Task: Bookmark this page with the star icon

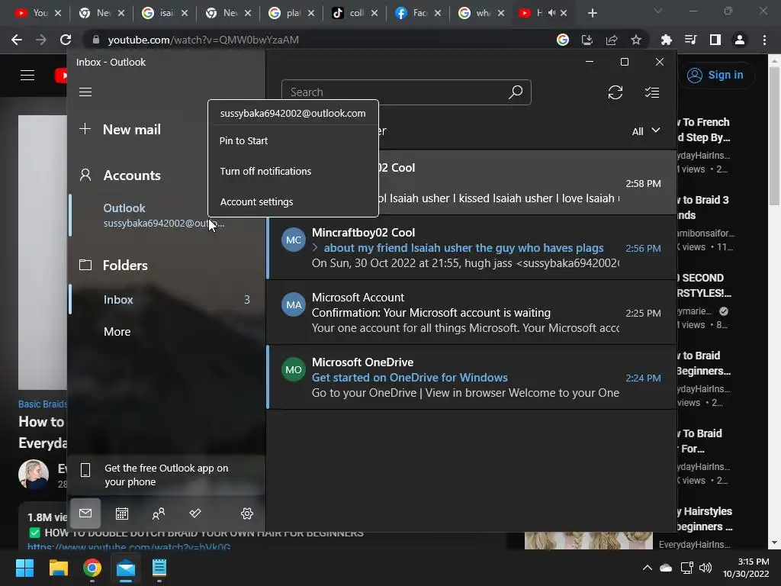Action: pos(636,40)
